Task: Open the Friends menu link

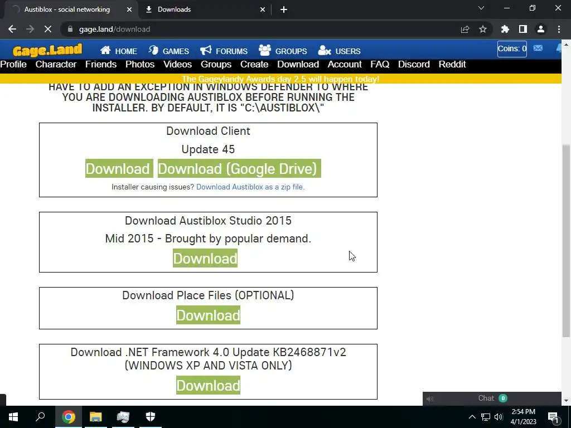Action: point(101,65)
